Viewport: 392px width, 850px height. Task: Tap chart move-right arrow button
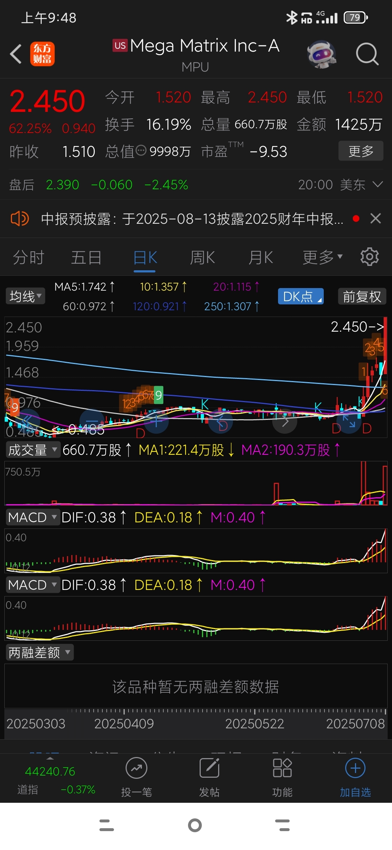(285, 421)
